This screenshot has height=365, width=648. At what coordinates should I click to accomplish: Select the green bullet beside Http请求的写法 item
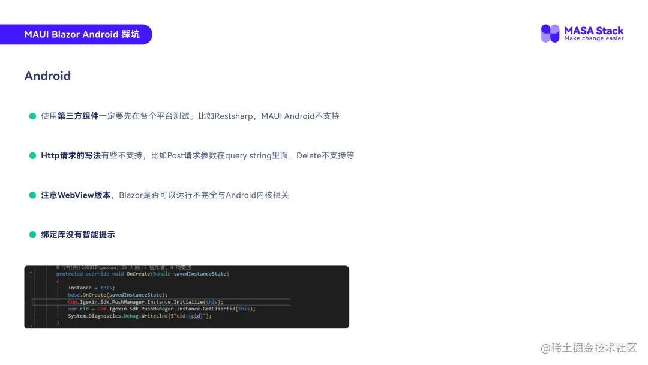click(32, 155)
